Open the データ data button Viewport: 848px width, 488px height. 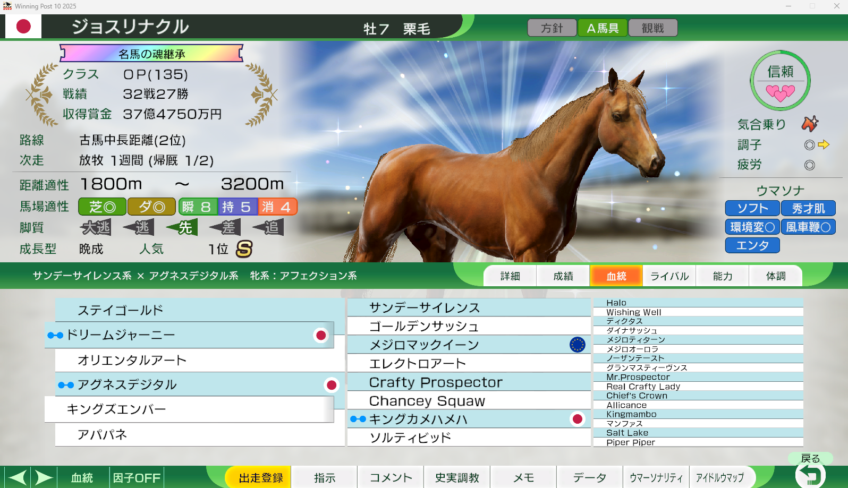[590, 478]
